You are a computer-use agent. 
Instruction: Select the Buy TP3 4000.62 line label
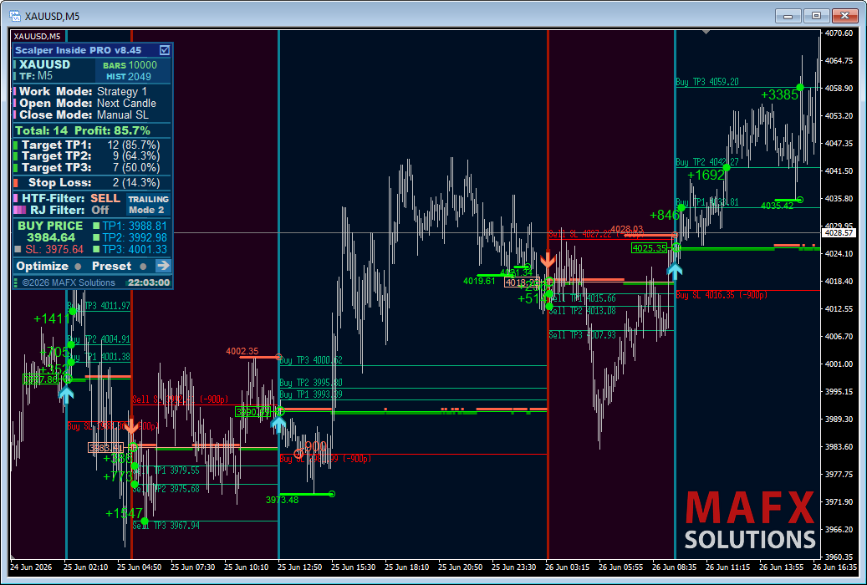tap(311, 360)
